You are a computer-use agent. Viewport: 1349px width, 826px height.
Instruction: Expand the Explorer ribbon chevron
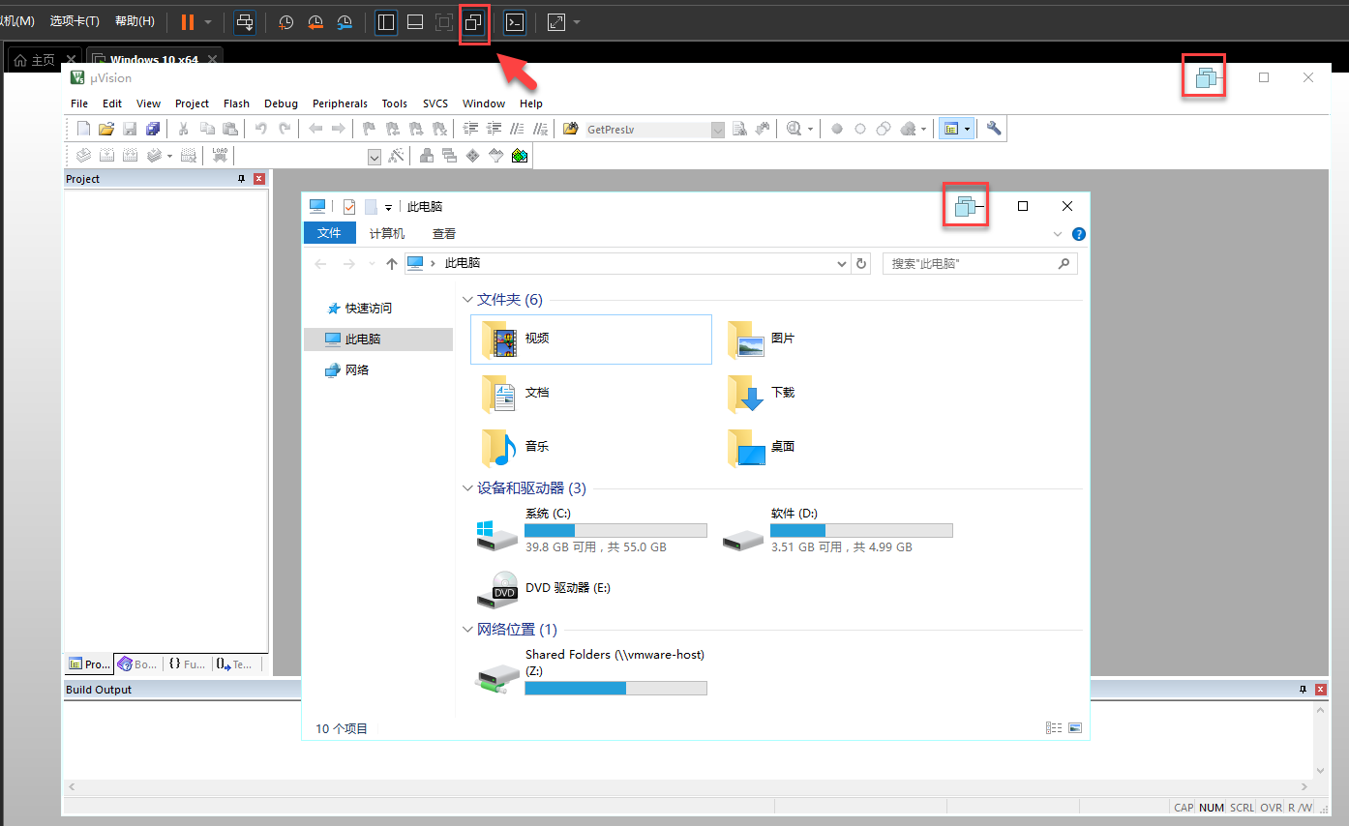pyautogui.click(x=1058, y=234)
